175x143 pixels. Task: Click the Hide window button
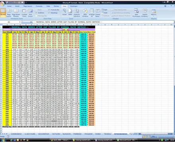105,13
